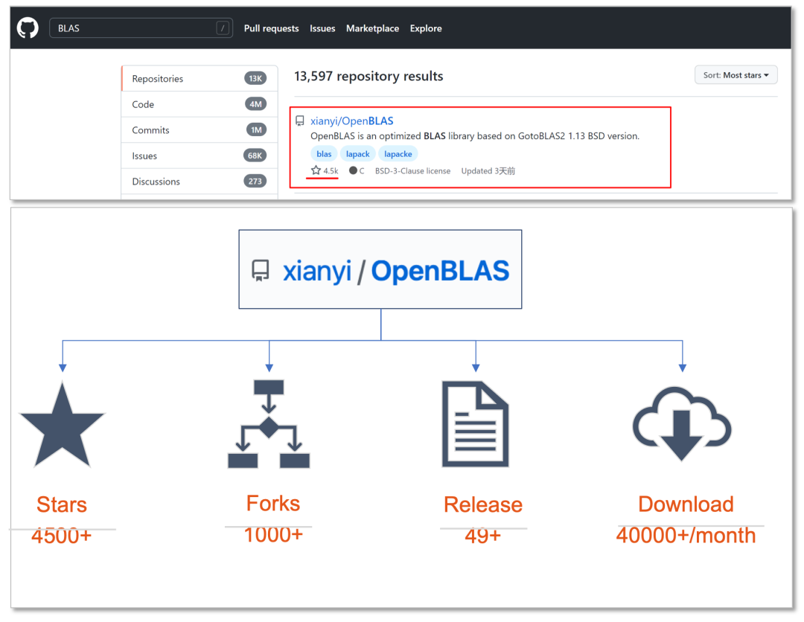
Task: Go to Marketplace in the header
Action: point(372,28)
